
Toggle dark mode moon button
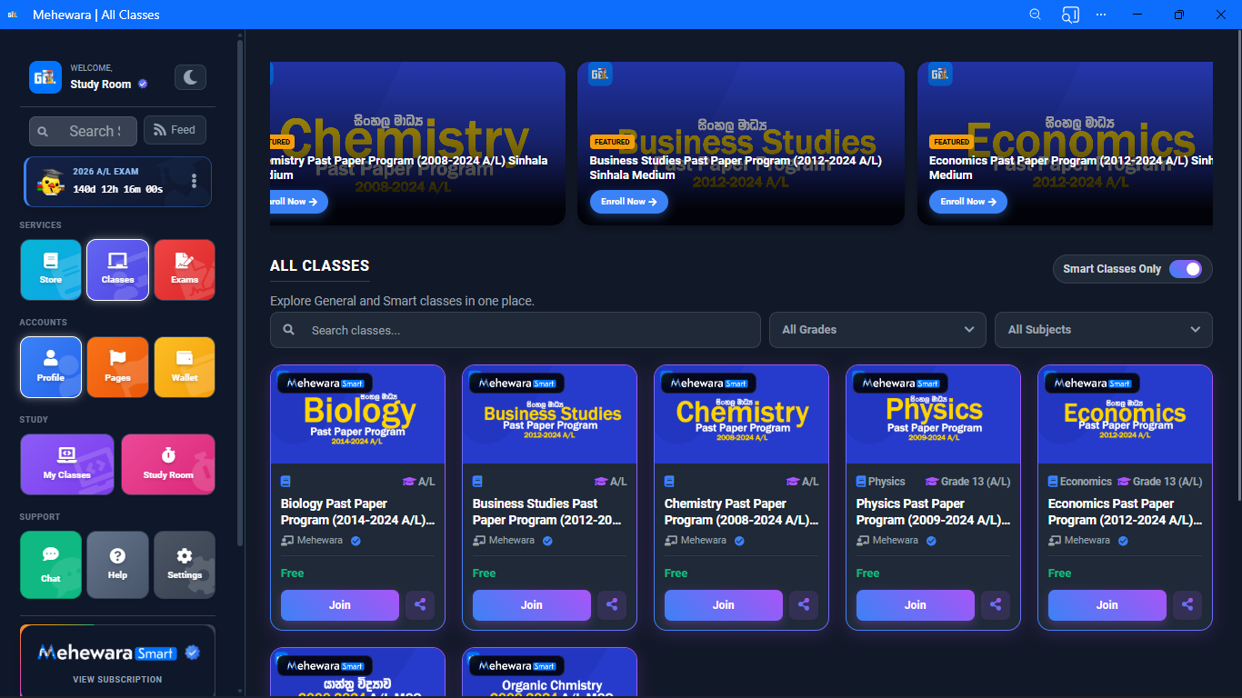click(x=190, y=77)
